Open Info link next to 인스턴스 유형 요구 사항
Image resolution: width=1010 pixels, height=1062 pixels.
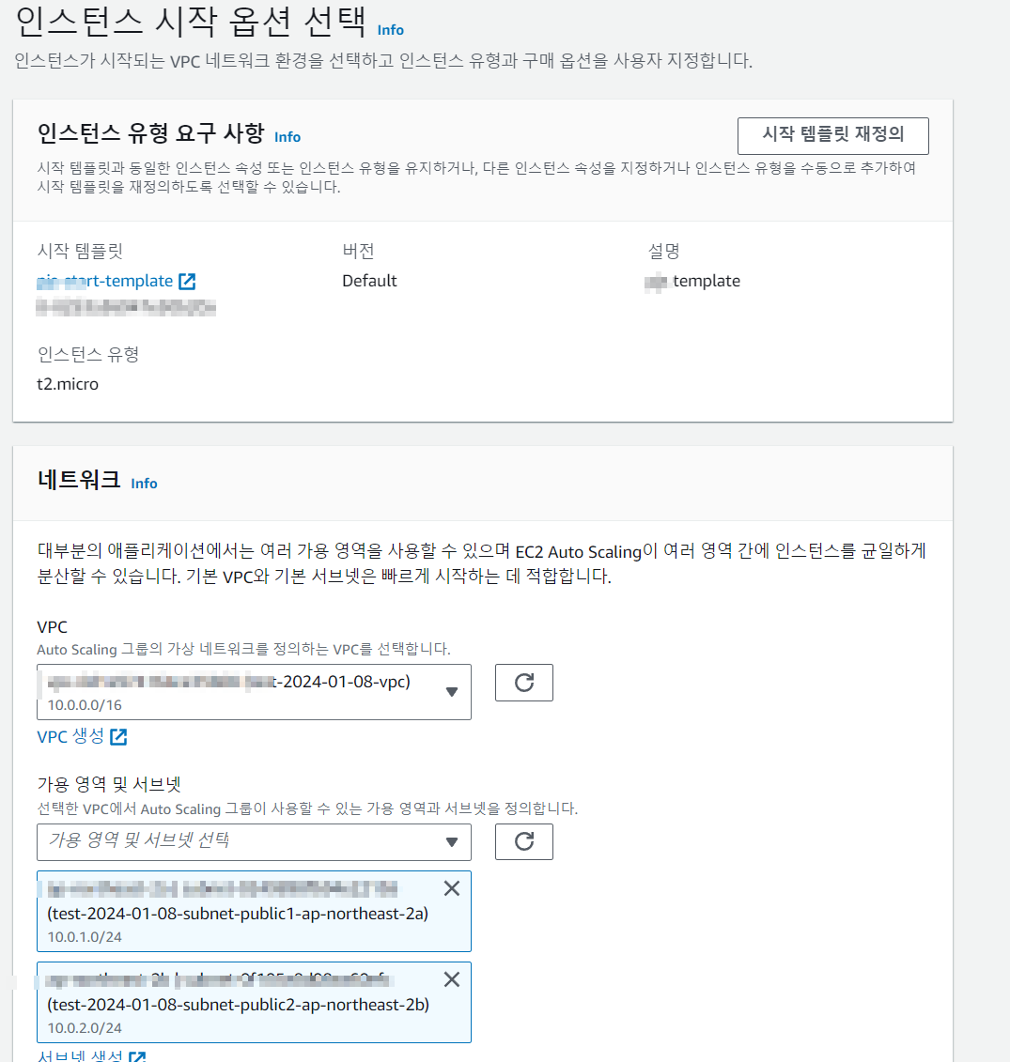click(x=287, y=137)
